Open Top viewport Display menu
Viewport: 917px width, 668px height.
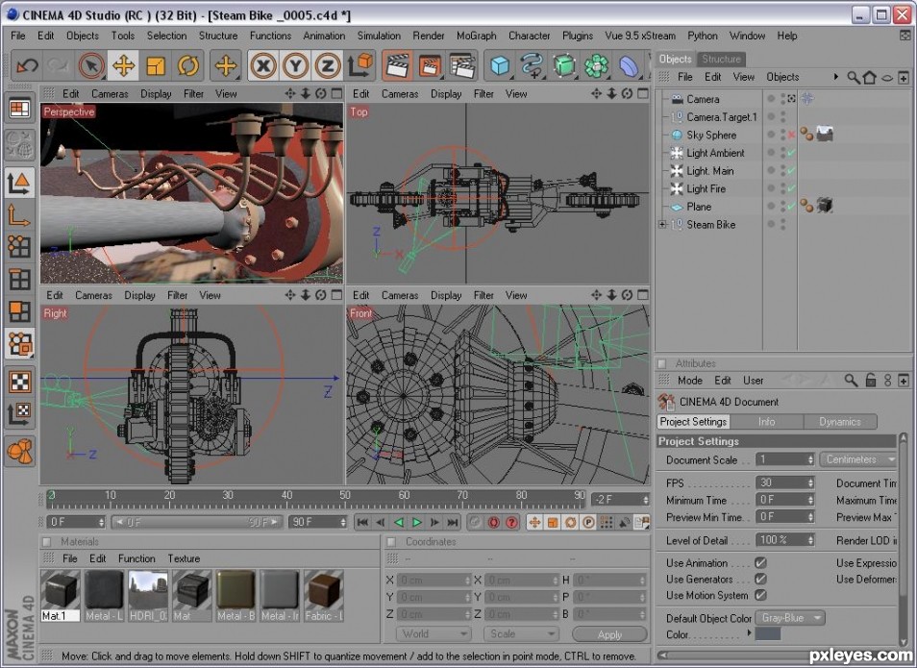(x=446, y=93)
